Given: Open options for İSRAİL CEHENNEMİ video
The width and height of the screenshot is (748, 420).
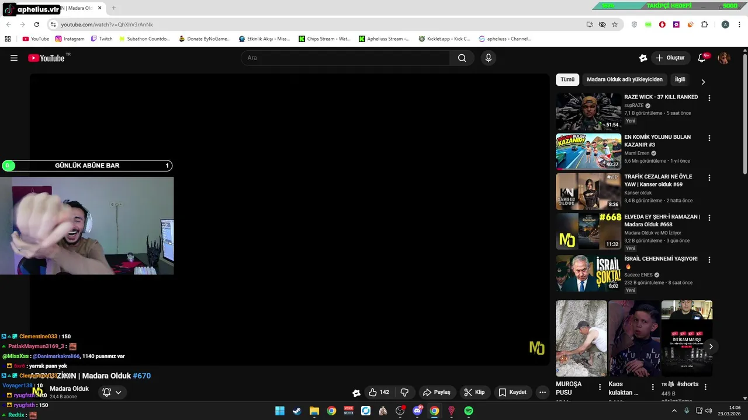Looking at the screenshot, I should tap(709, 260).
